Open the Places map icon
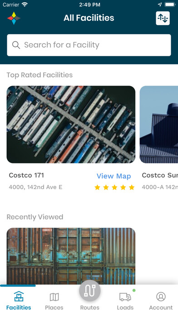This screenshot has width=178, height=317. (x=54, y=297)
